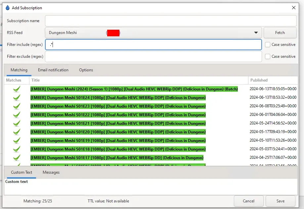The width and height of the screenshot is (304, 209).
Task: Click published date 2024-05-03T15:24:41+00:00
Action: (x=273, y=149)
